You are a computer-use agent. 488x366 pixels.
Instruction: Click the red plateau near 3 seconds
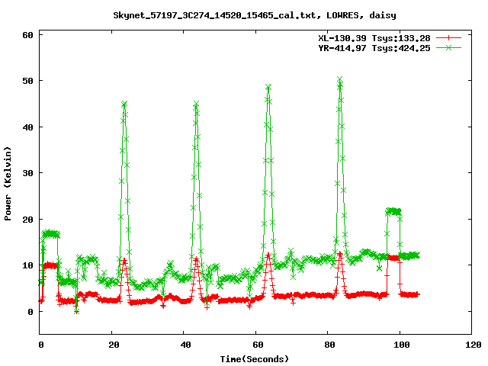tap(50, 265)
